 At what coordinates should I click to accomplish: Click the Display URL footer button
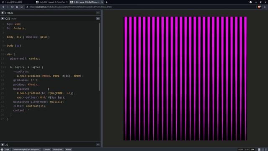pos(58,149)
